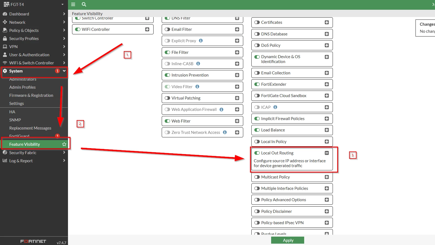Screen dimensions: 435x245
Task: Click the Log & Report chart icon
Action: 5,161
